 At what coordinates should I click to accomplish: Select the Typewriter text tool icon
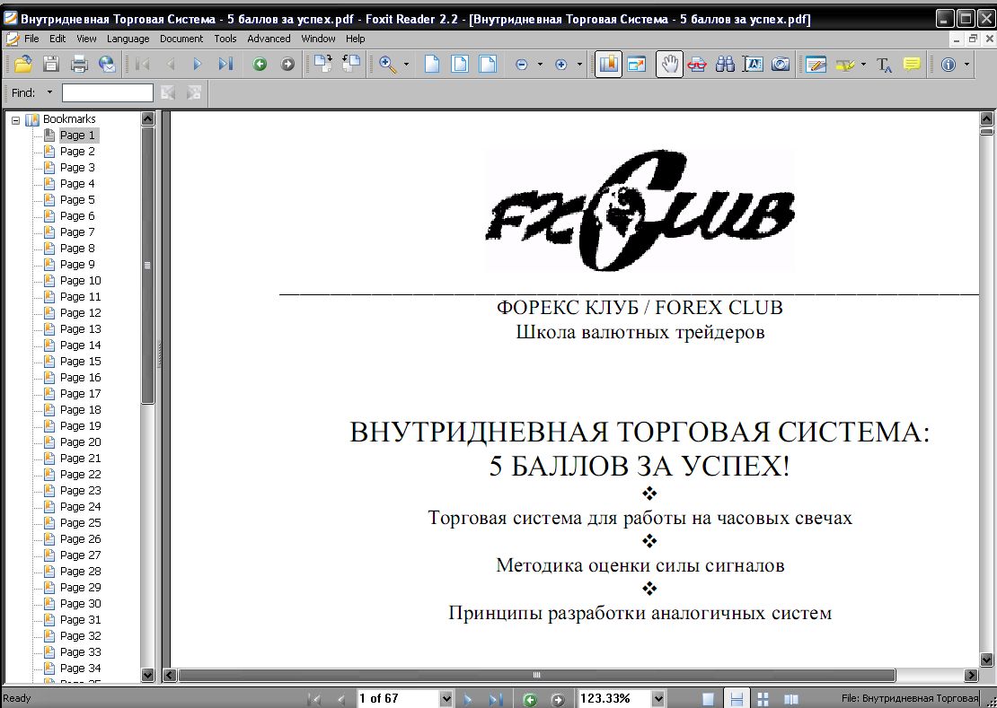884,64
